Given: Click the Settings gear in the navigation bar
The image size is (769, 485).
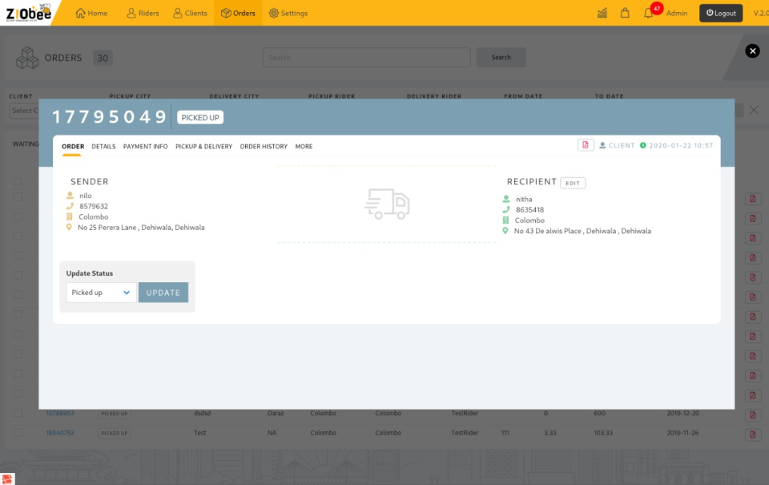Looking at the screenshot, I should [x=288, y=13].
